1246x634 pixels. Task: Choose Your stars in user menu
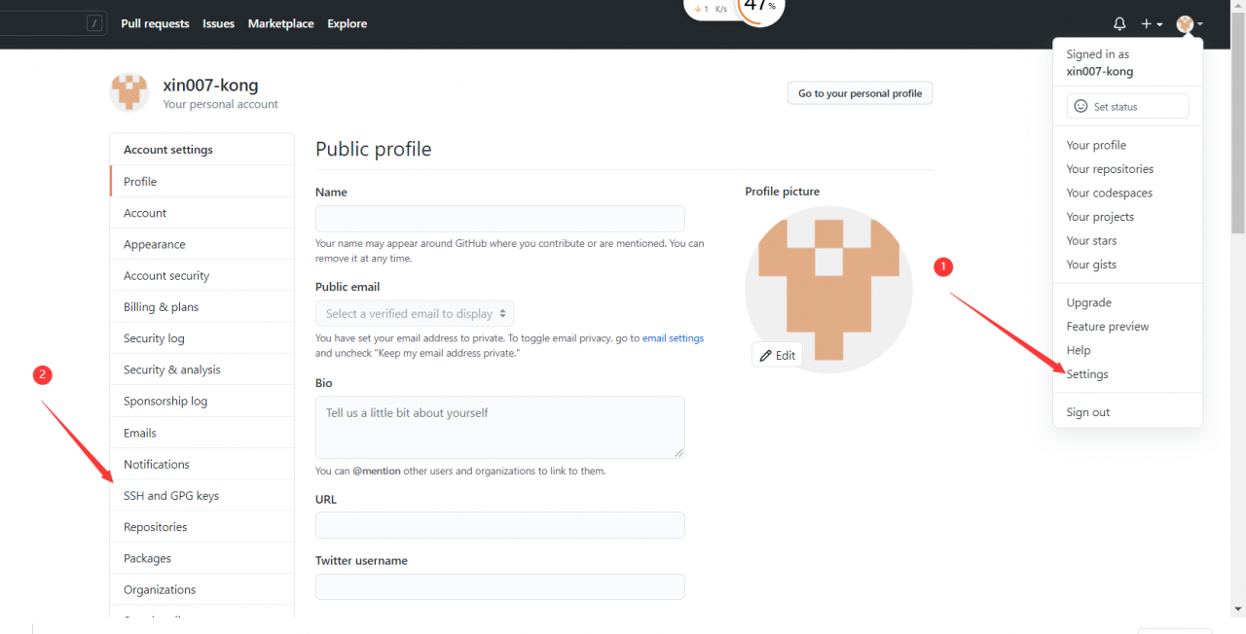tap(1127, 240)
